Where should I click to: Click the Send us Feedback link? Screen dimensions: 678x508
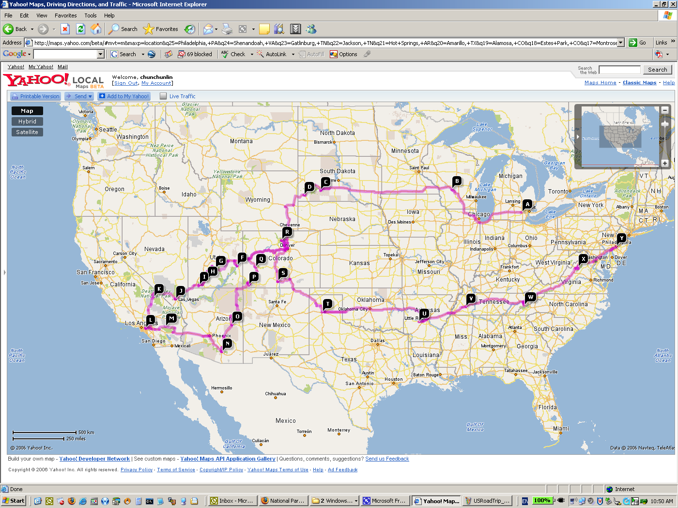[387, 459]
